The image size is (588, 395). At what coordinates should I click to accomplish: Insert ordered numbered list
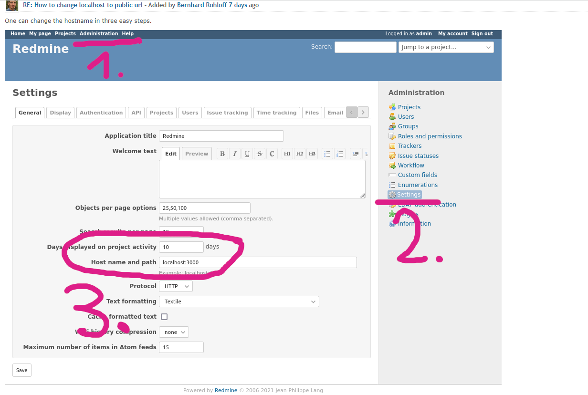coord(340,154)
